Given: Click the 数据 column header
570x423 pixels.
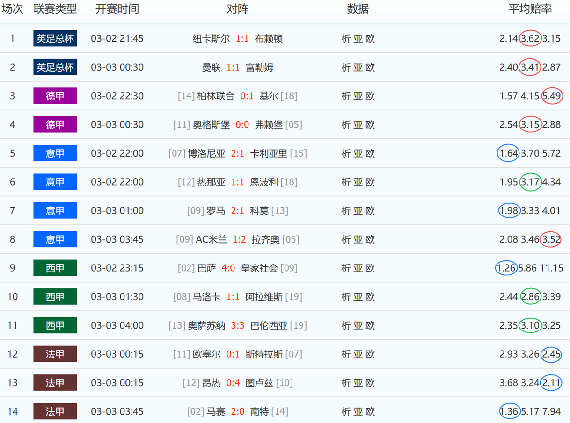Looking at the screenshot, I should (358, 9).
